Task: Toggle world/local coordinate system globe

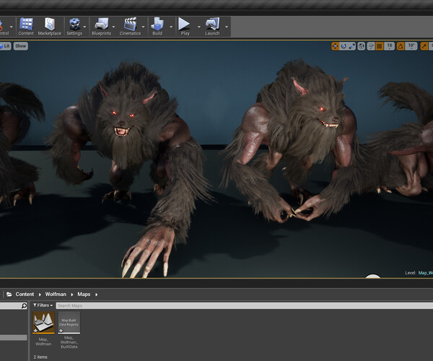Action: [362, 46]
